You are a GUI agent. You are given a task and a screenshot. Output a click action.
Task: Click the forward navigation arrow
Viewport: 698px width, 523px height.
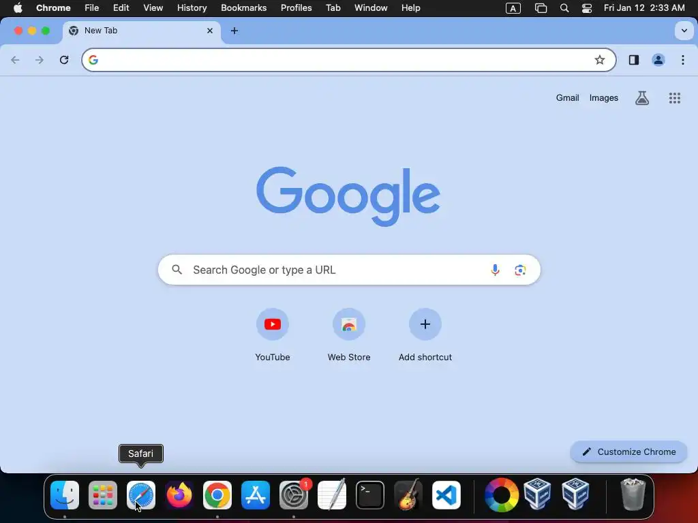tap(40, 60)
